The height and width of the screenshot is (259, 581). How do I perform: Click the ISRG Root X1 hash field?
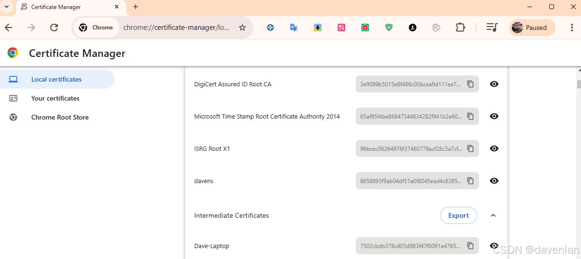(x=417, y=148)
